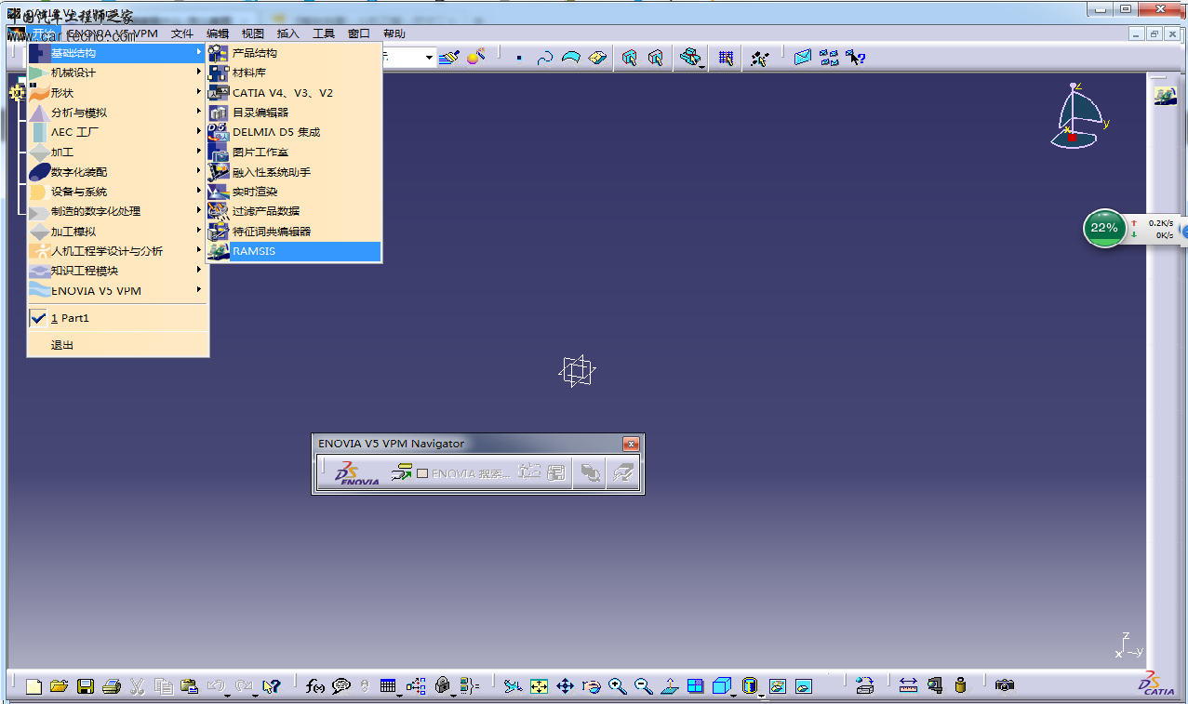Select the Pan view tool
Viewport: 1188px width, 704px height.
pyautogui.click(x=565, y=686)
